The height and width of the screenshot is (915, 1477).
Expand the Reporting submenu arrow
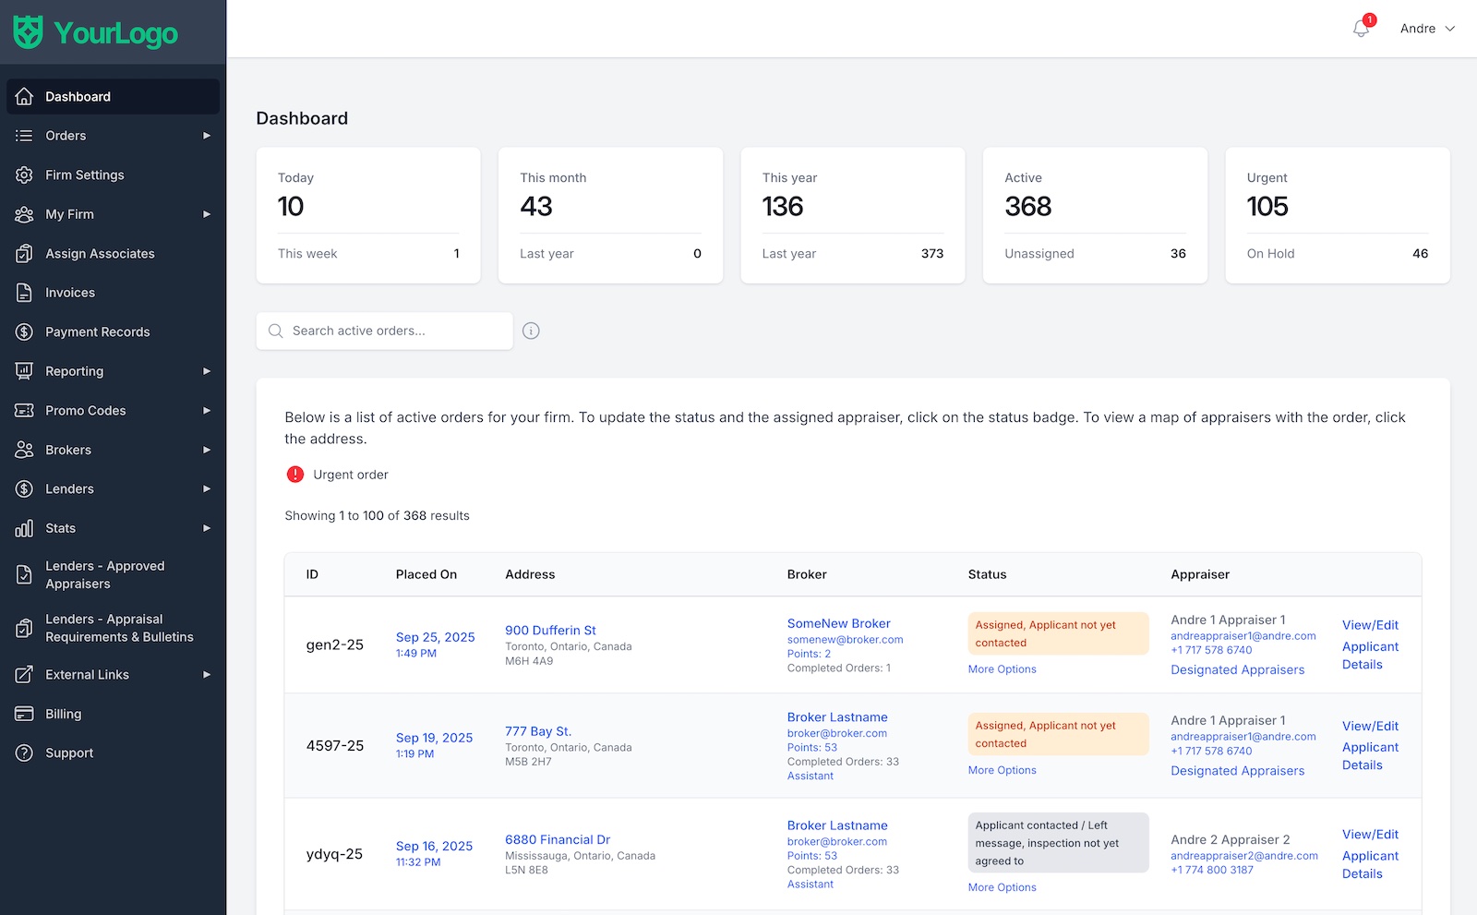207,371
